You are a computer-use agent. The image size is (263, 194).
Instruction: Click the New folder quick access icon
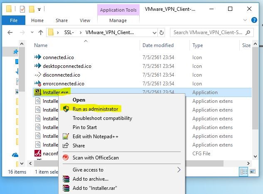(32, 9)
